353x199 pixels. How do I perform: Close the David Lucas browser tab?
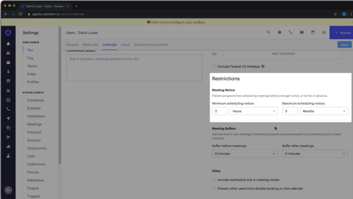click(x=68, y=6)
